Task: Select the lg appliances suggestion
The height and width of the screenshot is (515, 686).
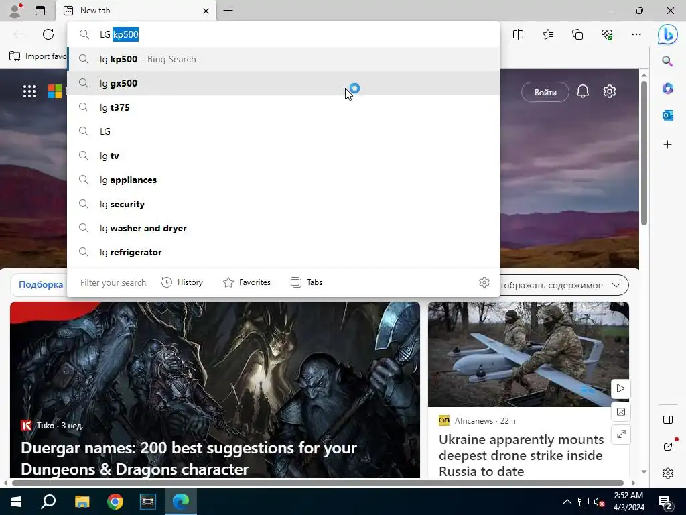Action: click(283, 180)
